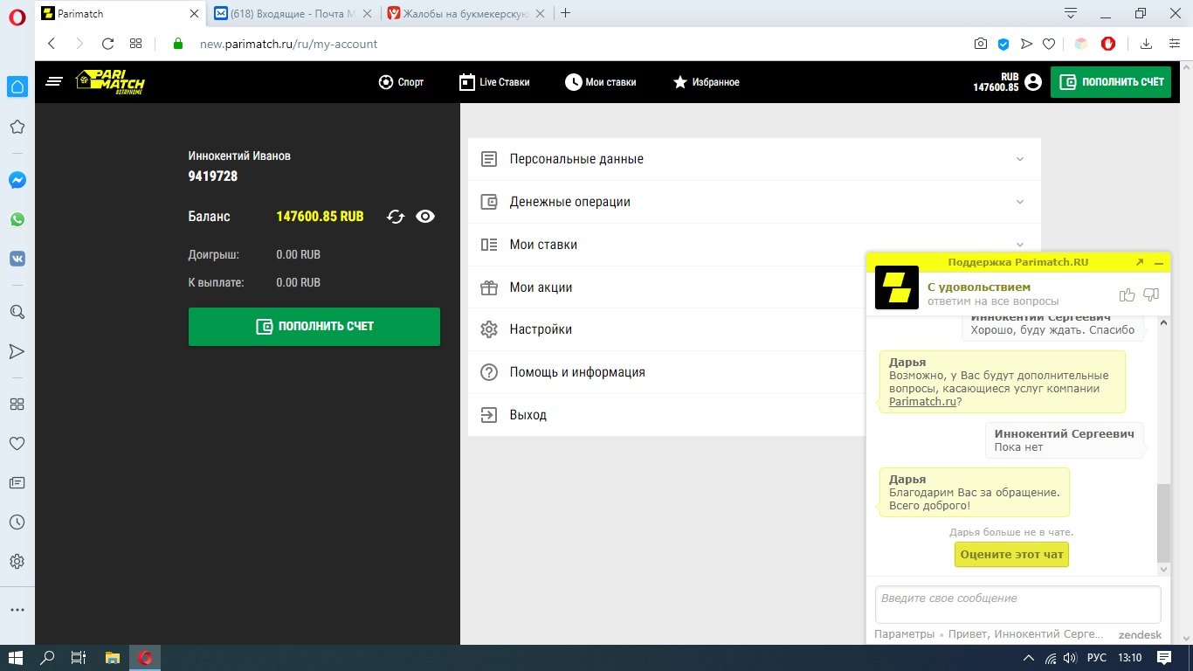
Task: Open WhatsApp in Opera sidebar
Action: pyautogui.click(x=17, y=219)
